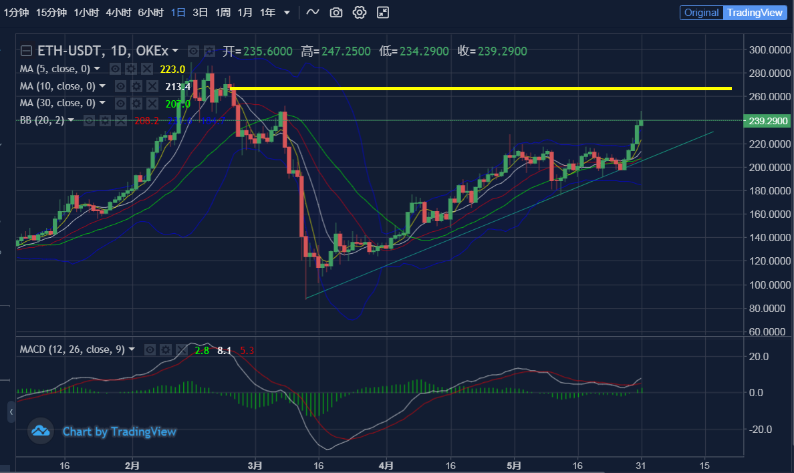
Task: Select the 1日 timeframe
Action: point(178,12)
